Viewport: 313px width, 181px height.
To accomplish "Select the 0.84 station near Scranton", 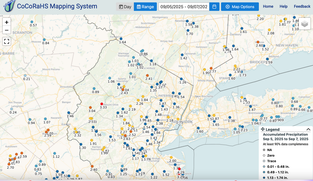I will click(44, 39).
